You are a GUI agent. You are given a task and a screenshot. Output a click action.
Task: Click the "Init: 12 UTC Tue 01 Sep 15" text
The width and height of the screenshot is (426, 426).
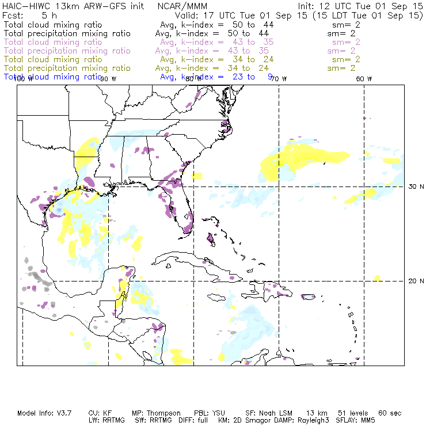coord(360,6)
